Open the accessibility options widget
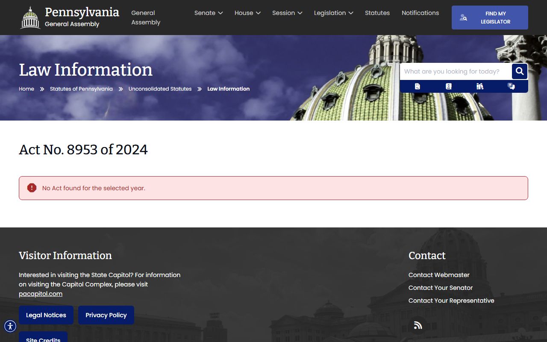 point(10,326)
